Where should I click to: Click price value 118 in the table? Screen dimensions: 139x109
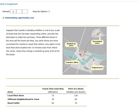(76, 96)
